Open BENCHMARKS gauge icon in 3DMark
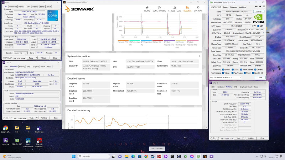 (x=159, y=7)
